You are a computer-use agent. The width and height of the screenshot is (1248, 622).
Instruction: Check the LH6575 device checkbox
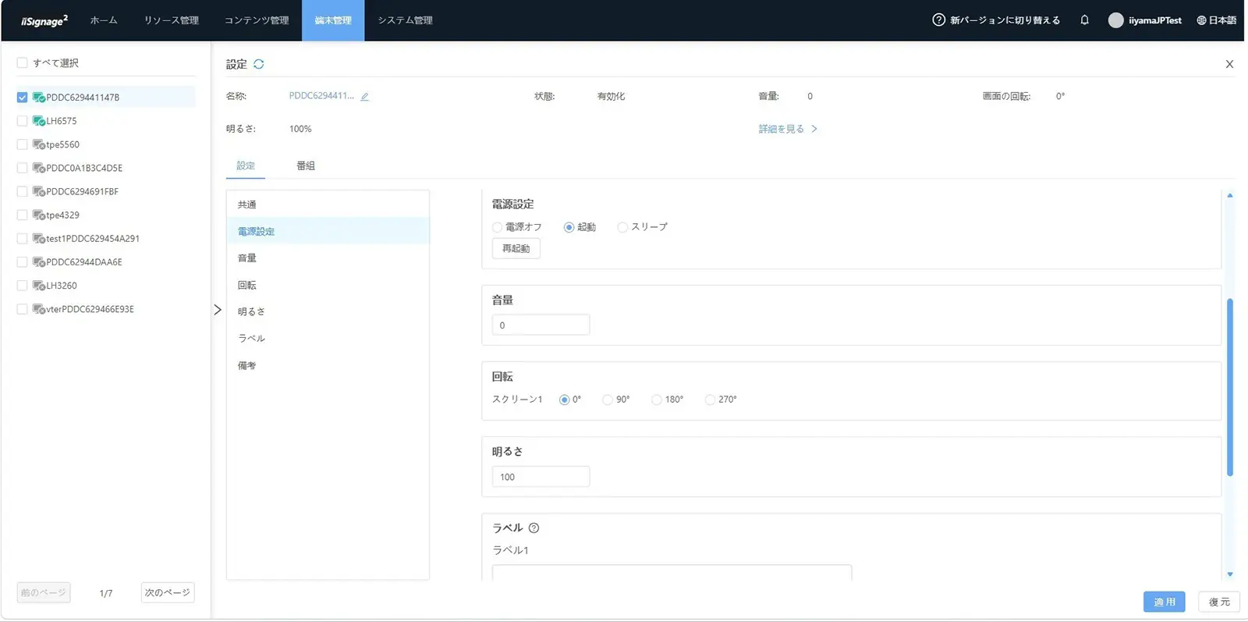(x=22, y=121)
